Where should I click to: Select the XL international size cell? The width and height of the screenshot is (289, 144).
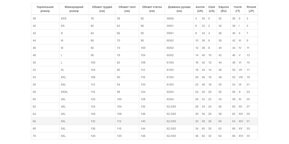click(74, 70)
